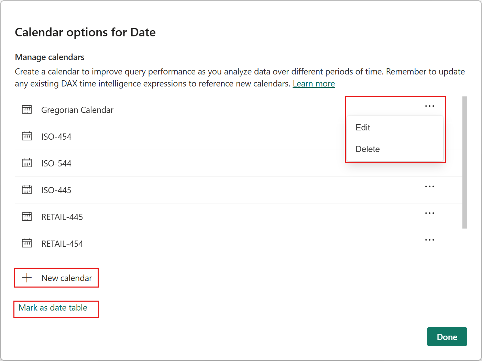The image size is (482, 361).
Task: Open more options for RETAIL-454
Action: pos(429,240)
